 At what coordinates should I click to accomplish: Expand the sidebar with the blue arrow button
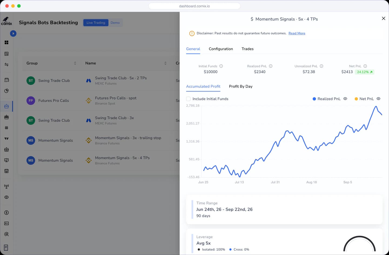point(13,33)
